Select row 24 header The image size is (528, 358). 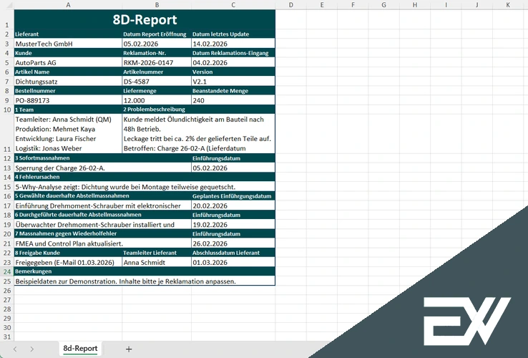click(x=7, y=271)
